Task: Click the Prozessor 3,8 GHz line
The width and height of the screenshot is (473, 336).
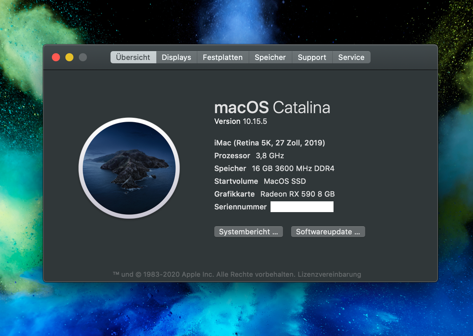Action: pos(249,156)
